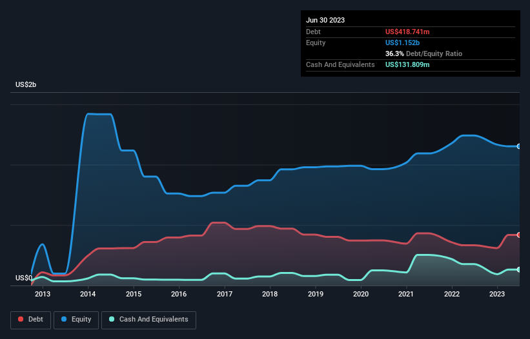Click the blue Equity legend dot
This screenshot has height=339, width=530.
[64, 319]
